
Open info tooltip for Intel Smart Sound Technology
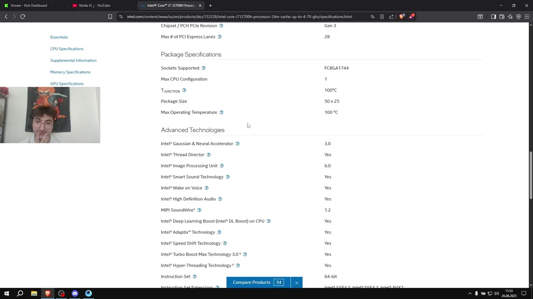click(x=228, y=177)
